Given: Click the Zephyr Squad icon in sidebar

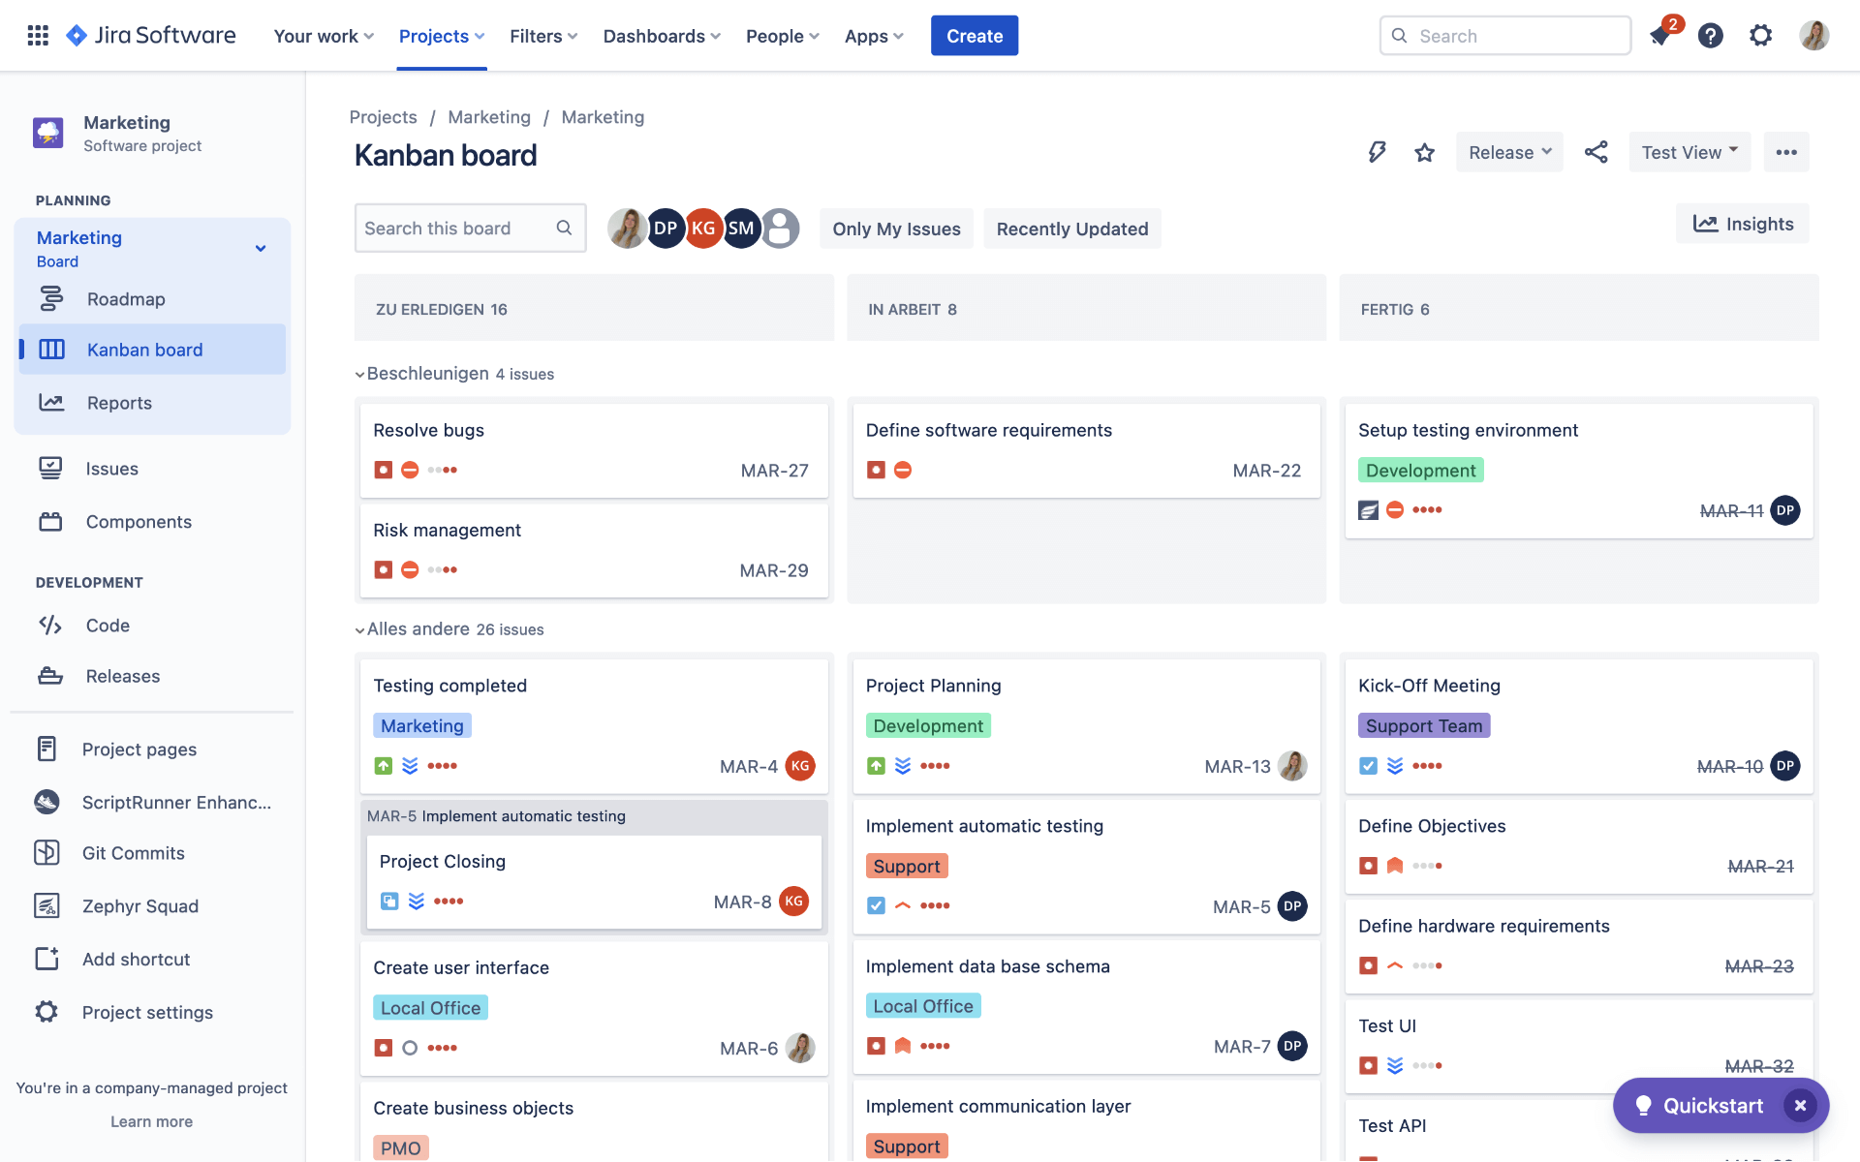Looking at the screenshot, I should point(46,907).
